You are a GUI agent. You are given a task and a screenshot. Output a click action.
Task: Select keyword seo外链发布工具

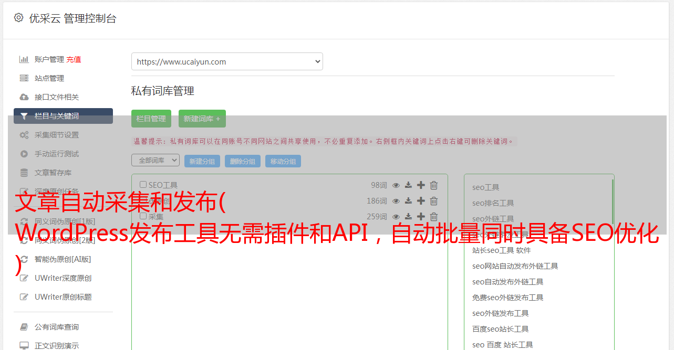(x=501, y=313)
